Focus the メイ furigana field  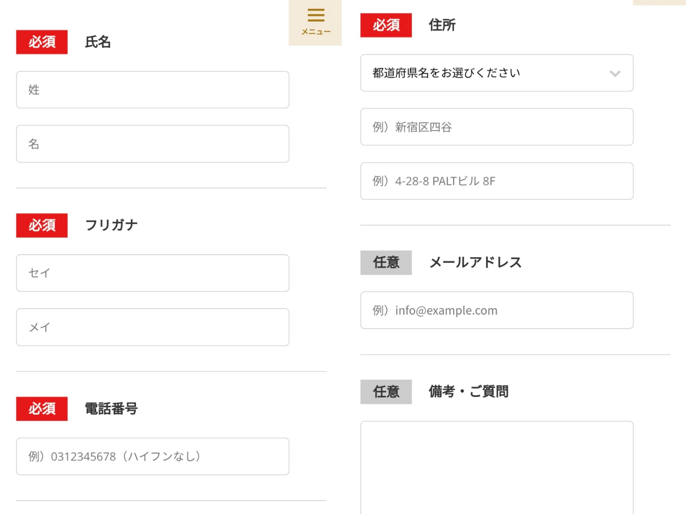click(152, 327)
